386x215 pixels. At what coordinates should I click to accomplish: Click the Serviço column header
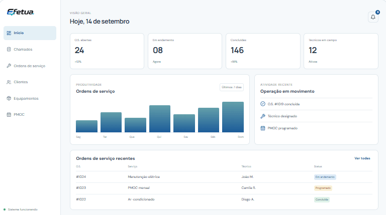pyautogui.click(x=133, y=166)
